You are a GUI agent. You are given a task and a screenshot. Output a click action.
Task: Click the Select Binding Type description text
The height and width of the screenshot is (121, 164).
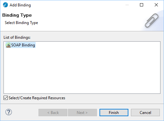[x=22, y=23]
